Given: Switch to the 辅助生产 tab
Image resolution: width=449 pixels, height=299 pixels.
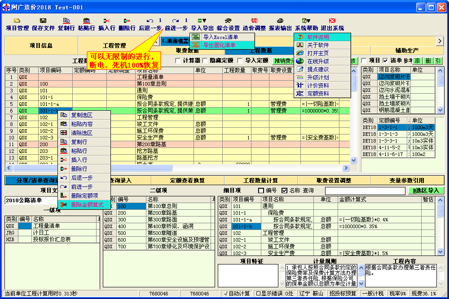Looking at the screenshot, I should point(407,51).
